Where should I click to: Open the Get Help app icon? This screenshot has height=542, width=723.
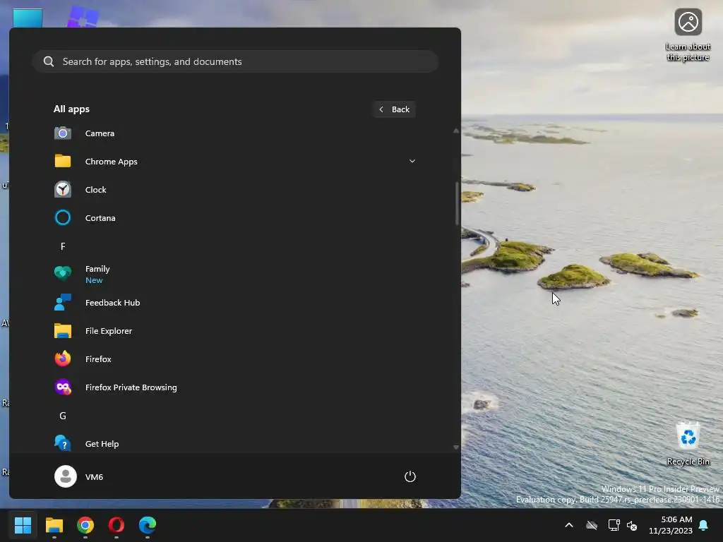click(x=63, y=443)
